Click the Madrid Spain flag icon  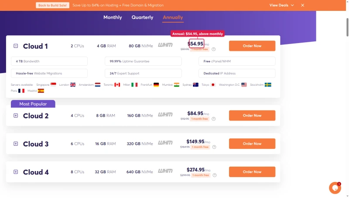click(x=41, y=91)
